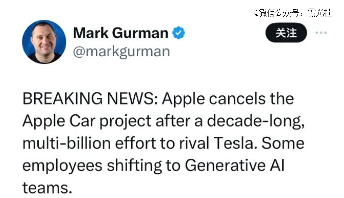Click the word "employees" in the tweet
Screen dimensions: 344x198
pyautogui.click(x=63, y=166)
